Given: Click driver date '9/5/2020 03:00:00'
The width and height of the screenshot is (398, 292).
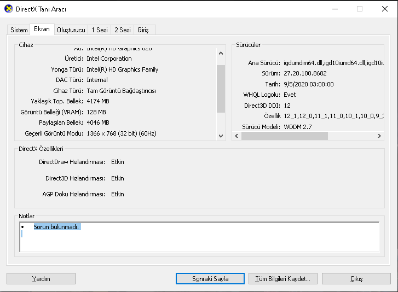Looking at the screenshot, I should click(x=308, y=84).
